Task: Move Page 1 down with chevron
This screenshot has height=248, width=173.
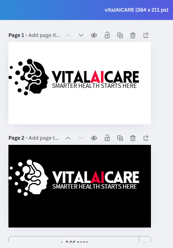Action: [81, 35]
